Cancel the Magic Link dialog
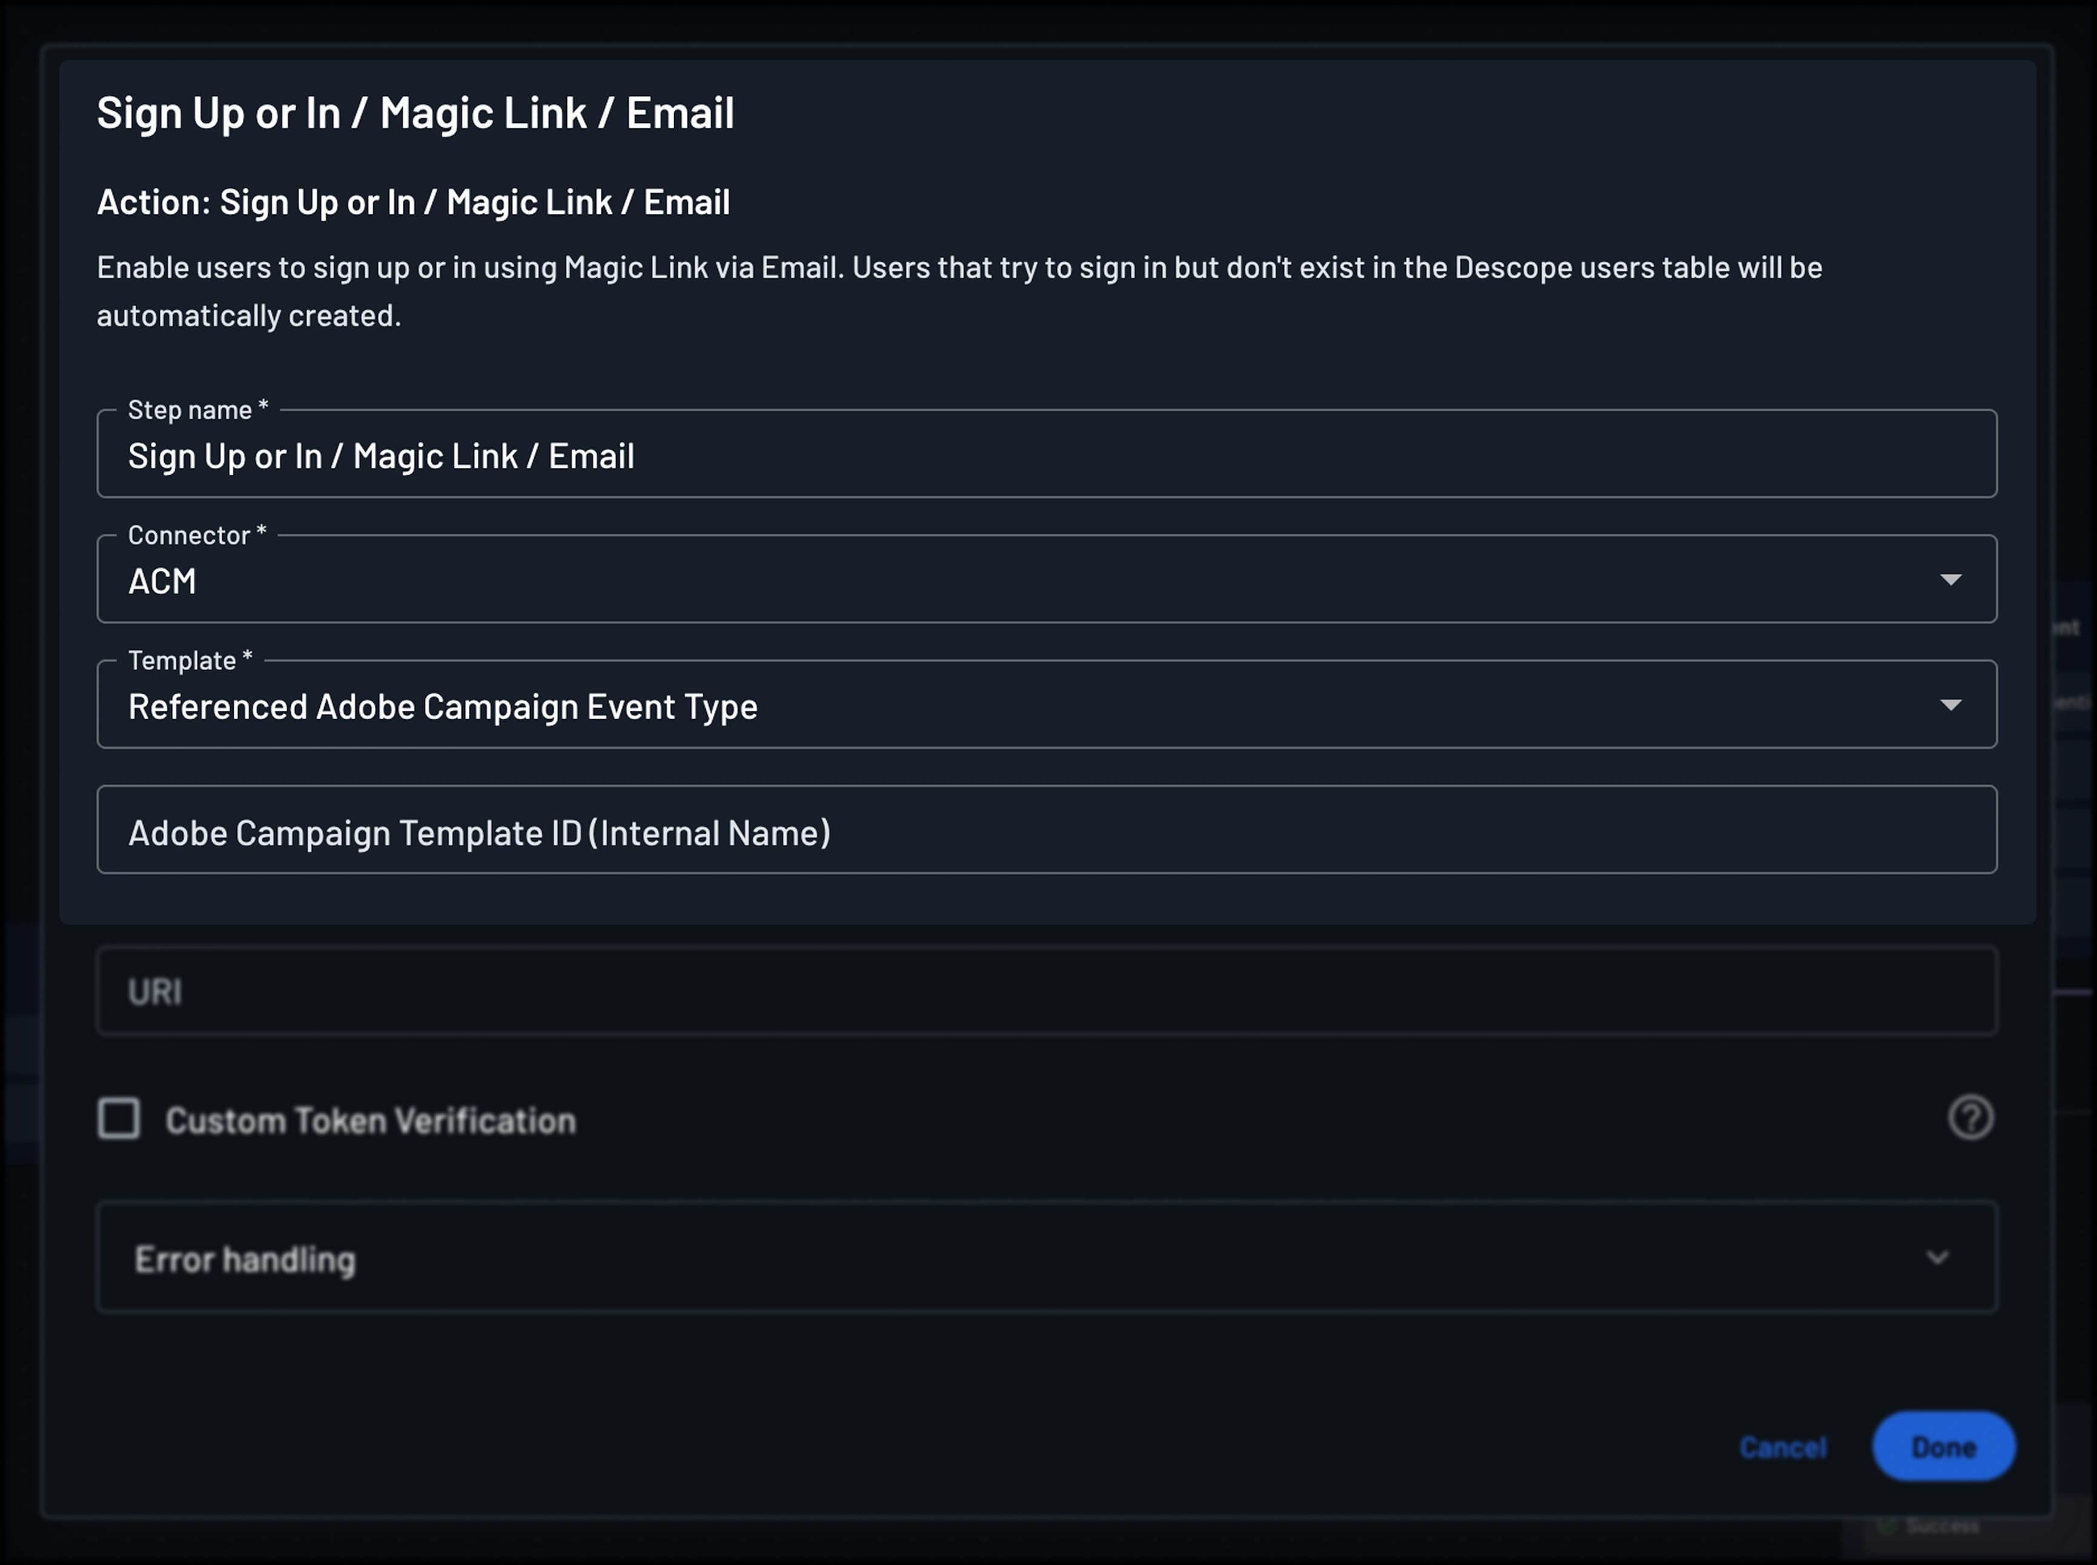The image size is (2097, 1565). pos(1783,1447)
